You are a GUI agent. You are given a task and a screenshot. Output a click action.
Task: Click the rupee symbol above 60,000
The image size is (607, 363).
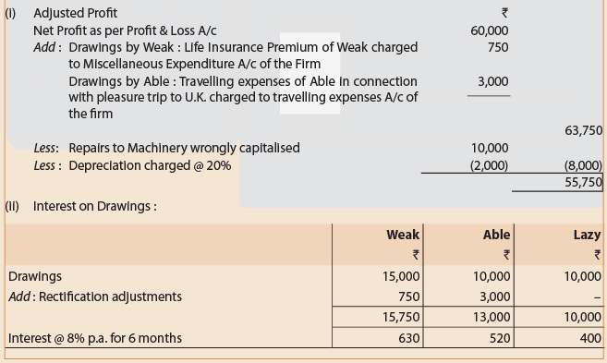(504, 13)
